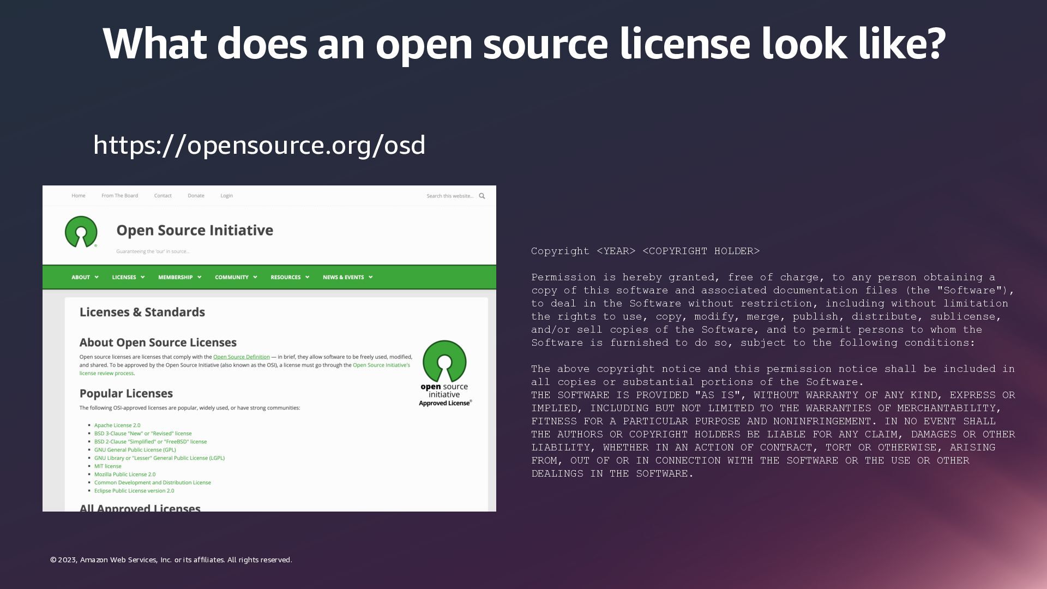Open the MIT license link
1047x589 pixels.
tap(107, 466)
